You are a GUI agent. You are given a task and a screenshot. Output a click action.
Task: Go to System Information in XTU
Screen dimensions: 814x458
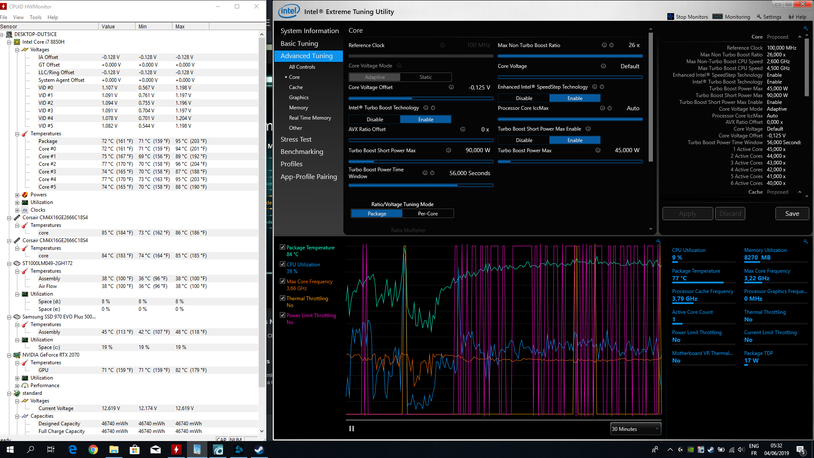point(309,31)
